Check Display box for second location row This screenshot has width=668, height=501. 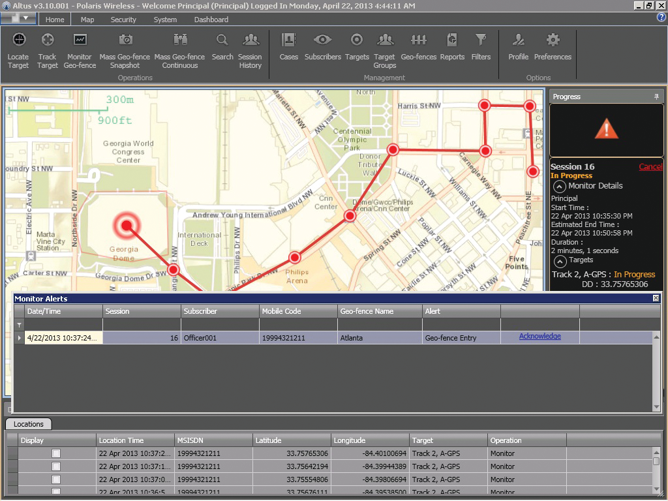coord(56,466)
